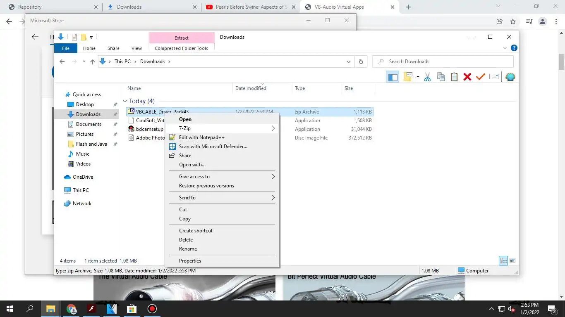Collapse the ribbon with the chevron

[505, 48]
